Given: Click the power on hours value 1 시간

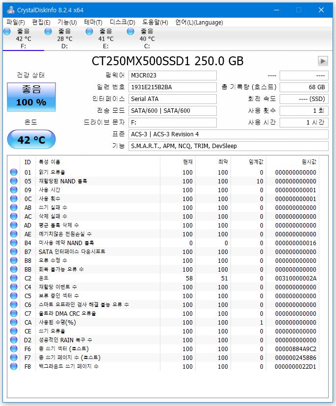Looking at the screenshot, I should tap(304, 123).
